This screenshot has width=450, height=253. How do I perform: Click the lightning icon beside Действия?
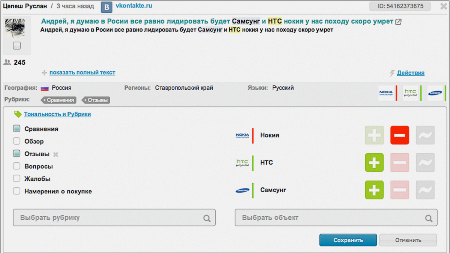coord(392,73)
